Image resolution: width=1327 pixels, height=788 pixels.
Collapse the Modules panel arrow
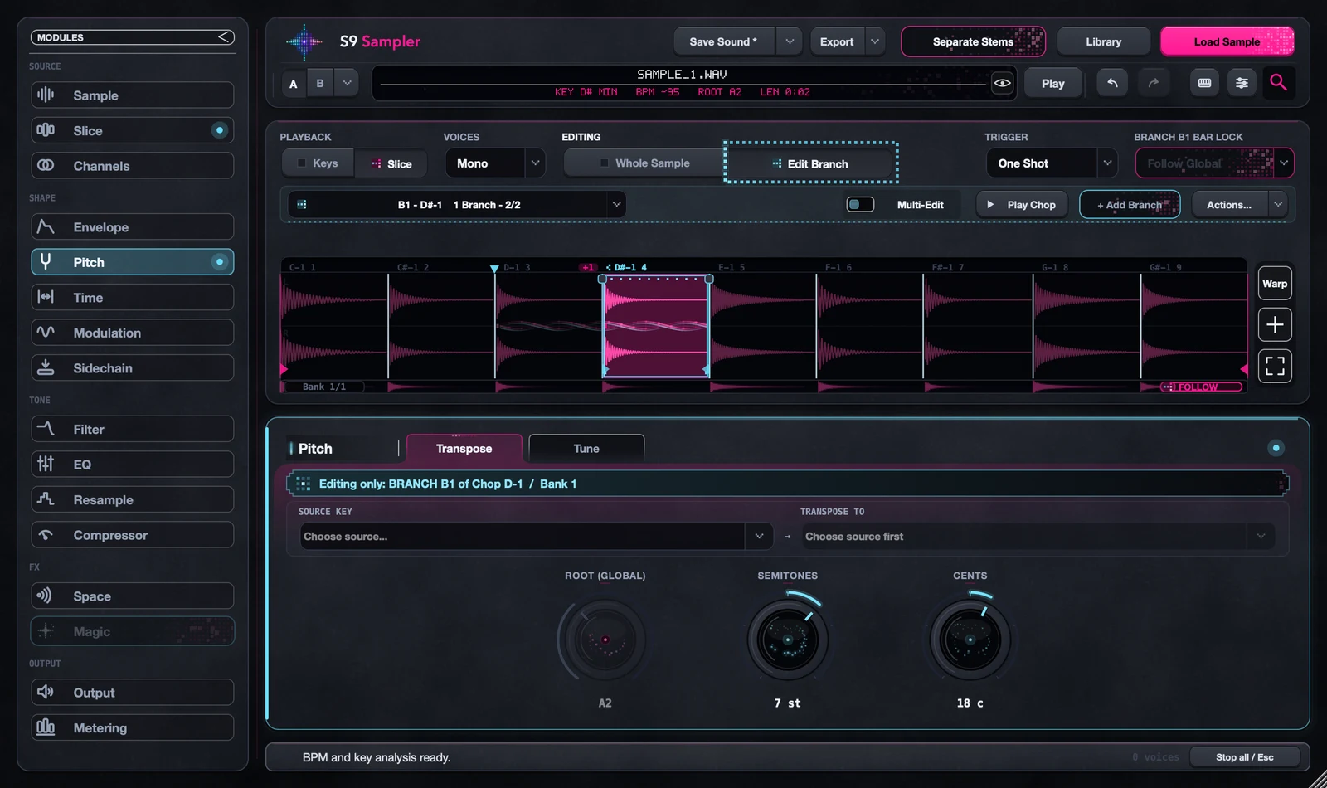(x=224, y=37)
